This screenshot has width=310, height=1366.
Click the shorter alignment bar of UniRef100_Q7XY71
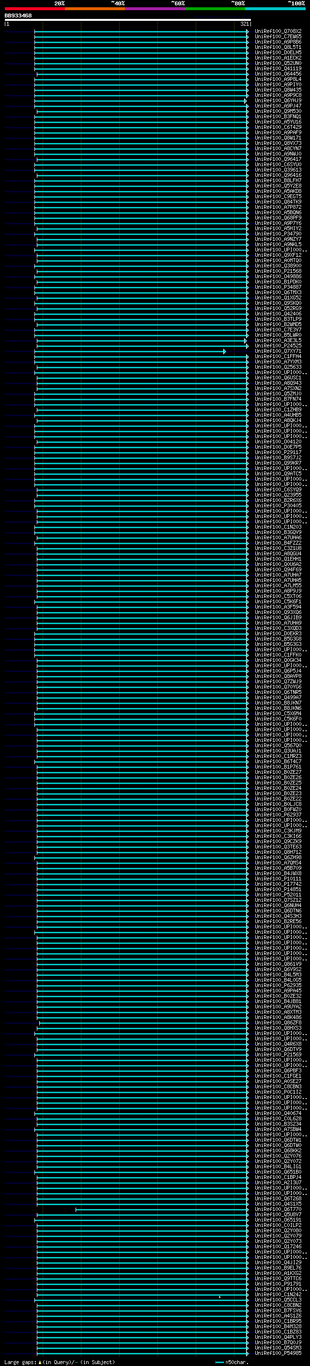click(130, 352)
